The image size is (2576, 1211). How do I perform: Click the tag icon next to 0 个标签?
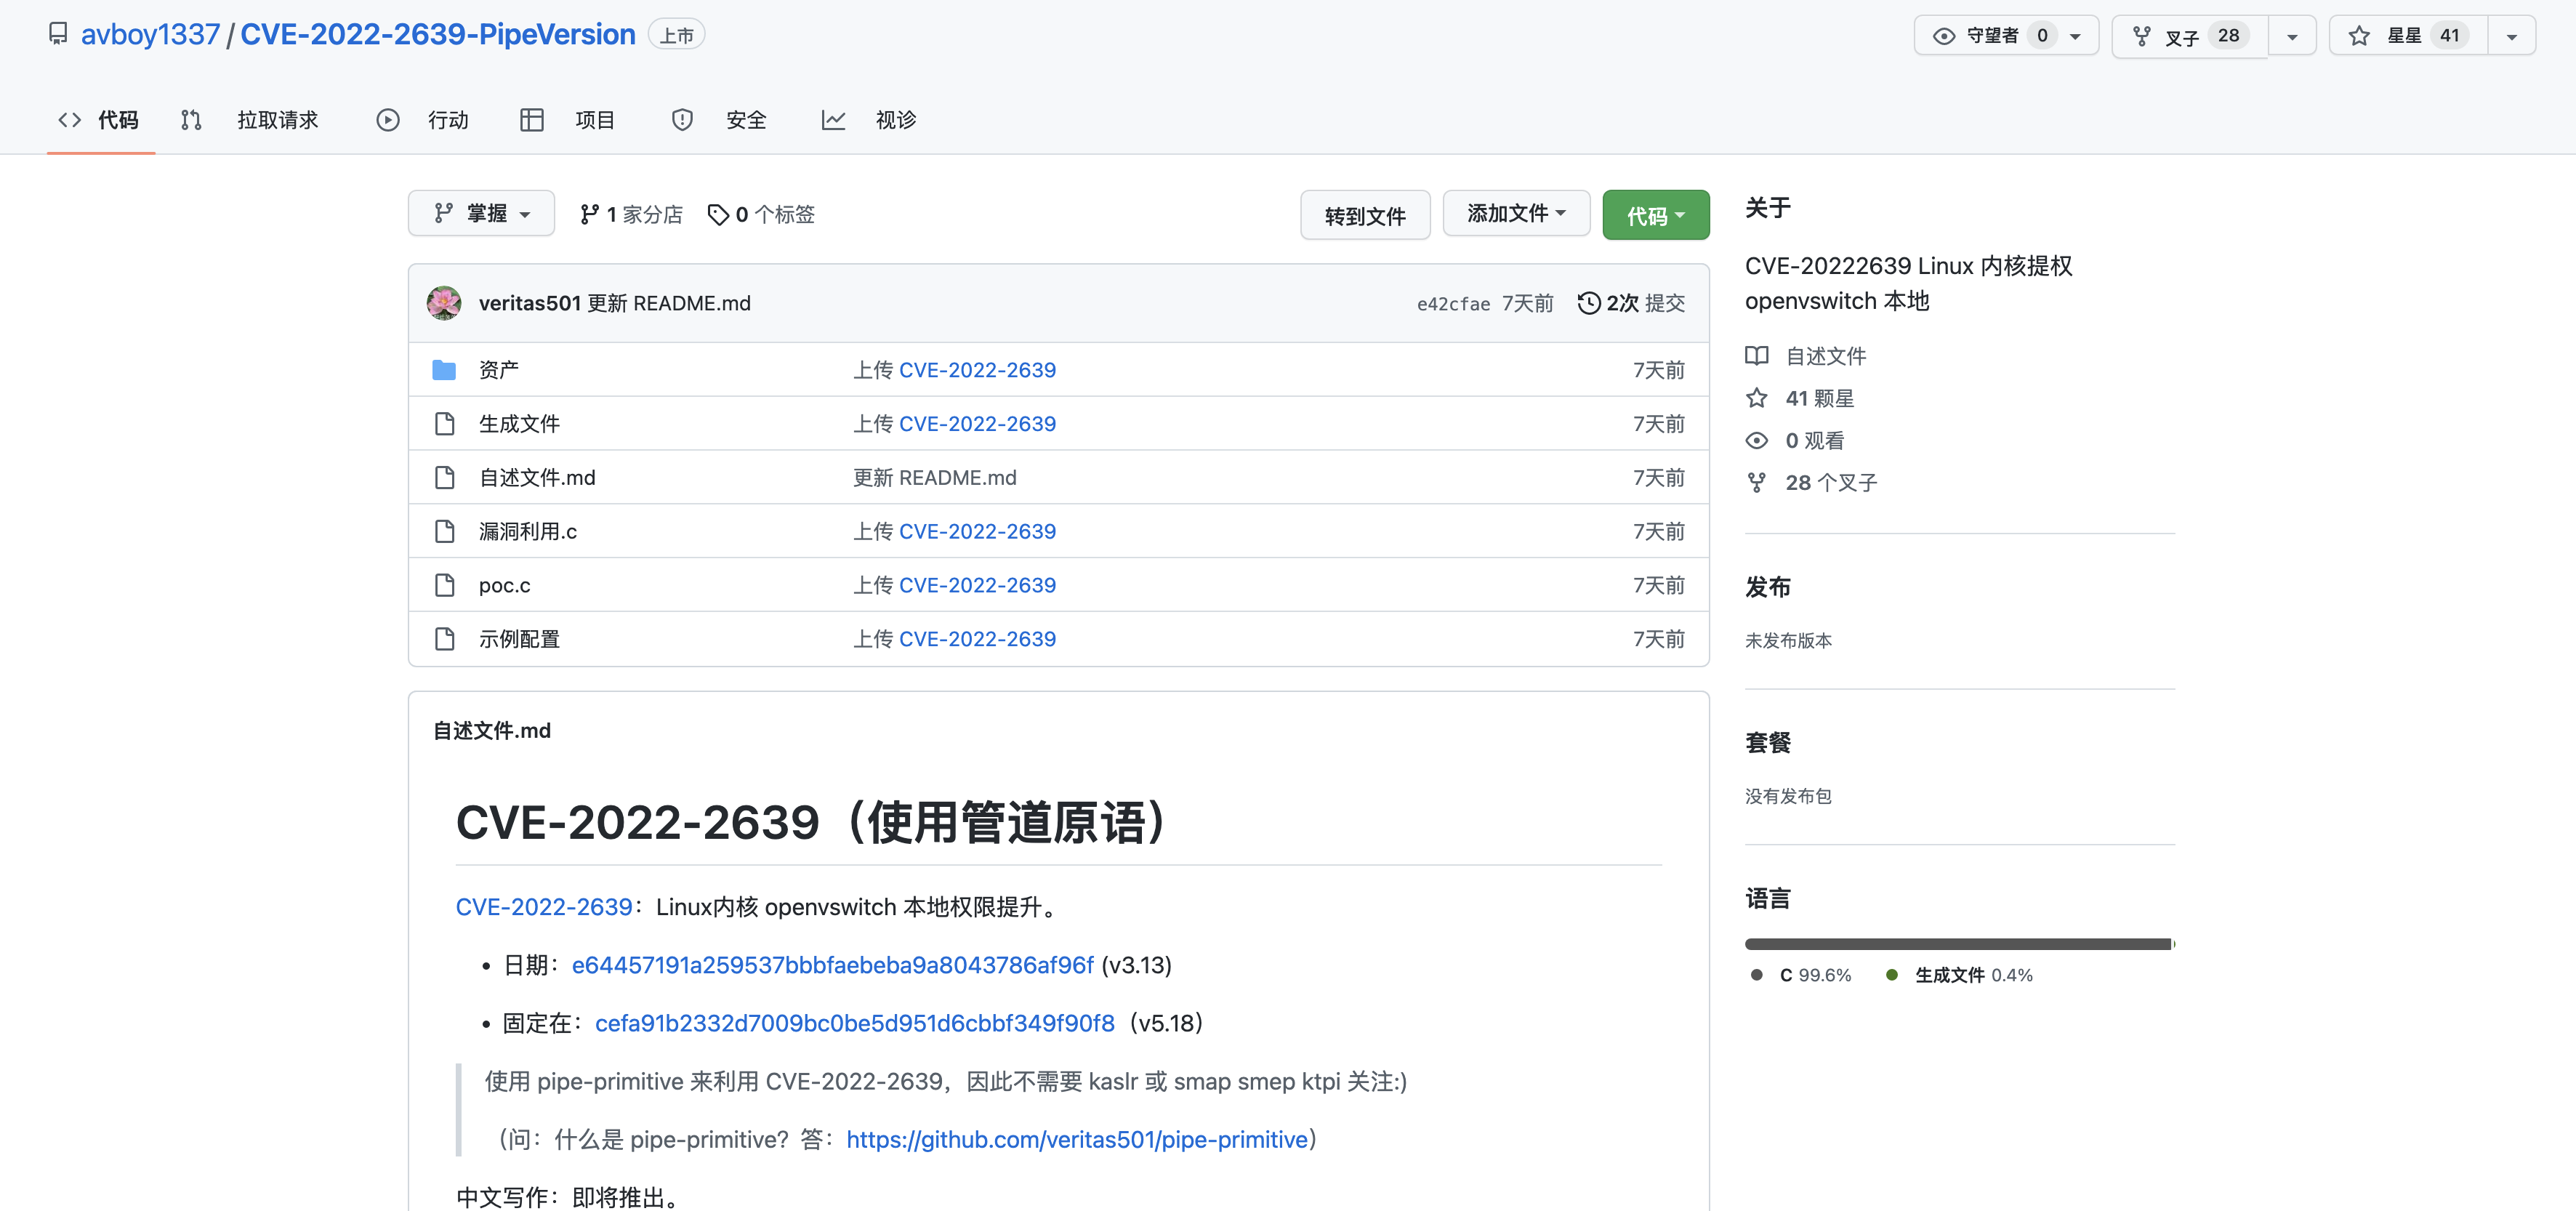(717, 215)
